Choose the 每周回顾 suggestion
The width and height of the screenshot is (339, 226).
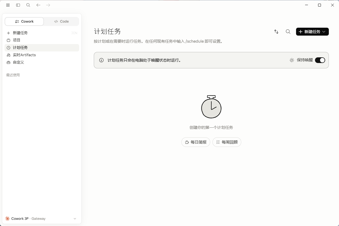(227, 142)
